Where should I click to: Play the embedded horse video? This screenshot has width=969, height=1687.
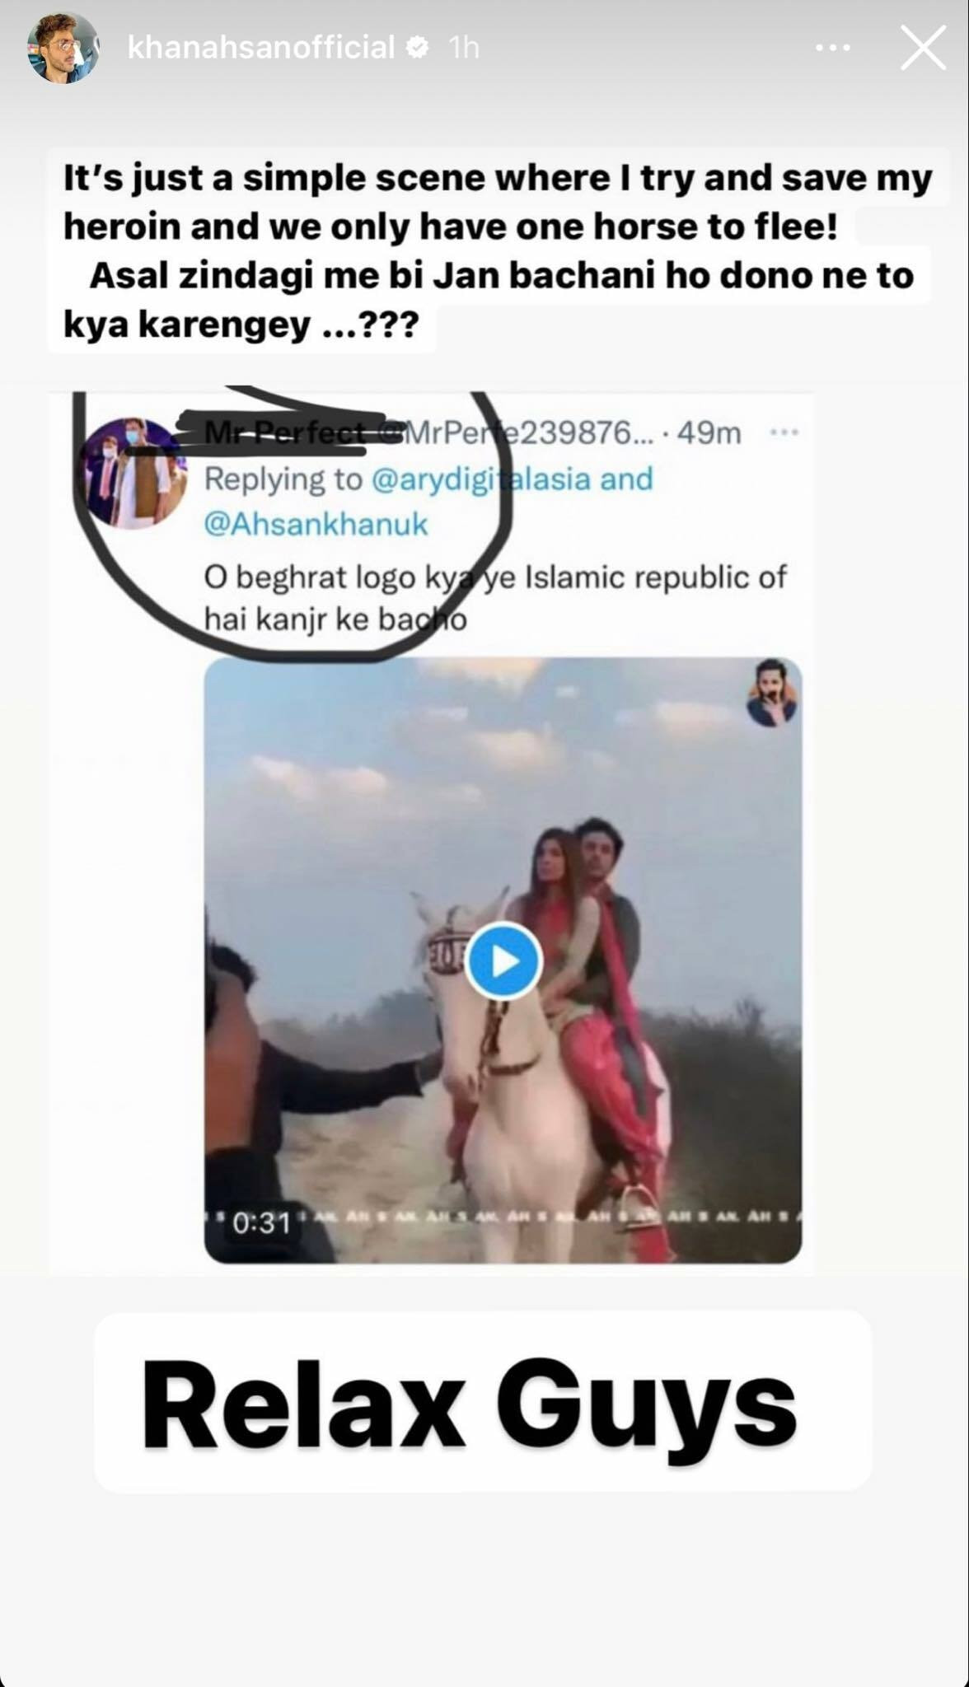click(x=503, y=961)
